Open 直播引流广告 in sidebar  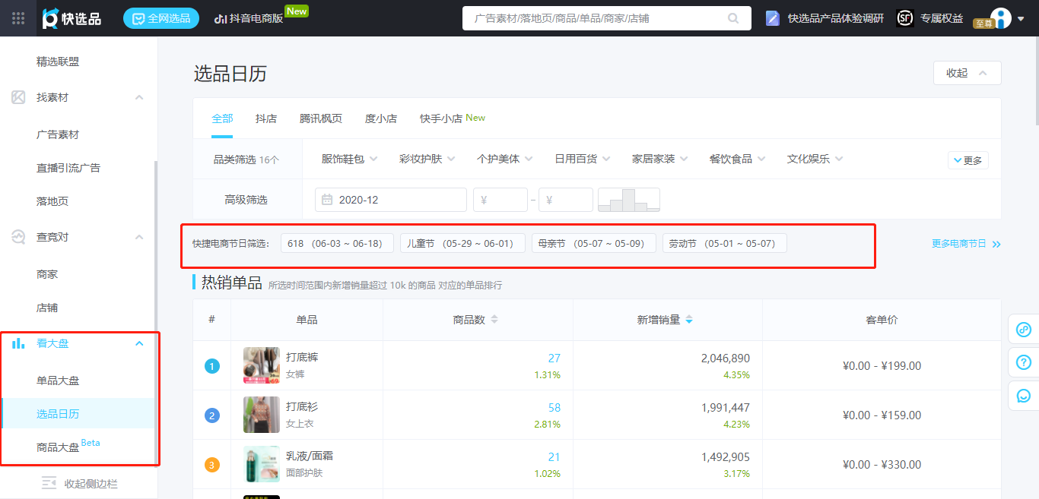[x=68, y=168]
